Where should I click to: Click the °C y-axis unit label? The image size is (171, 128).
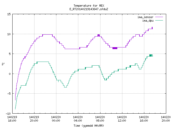click(3, 64)
